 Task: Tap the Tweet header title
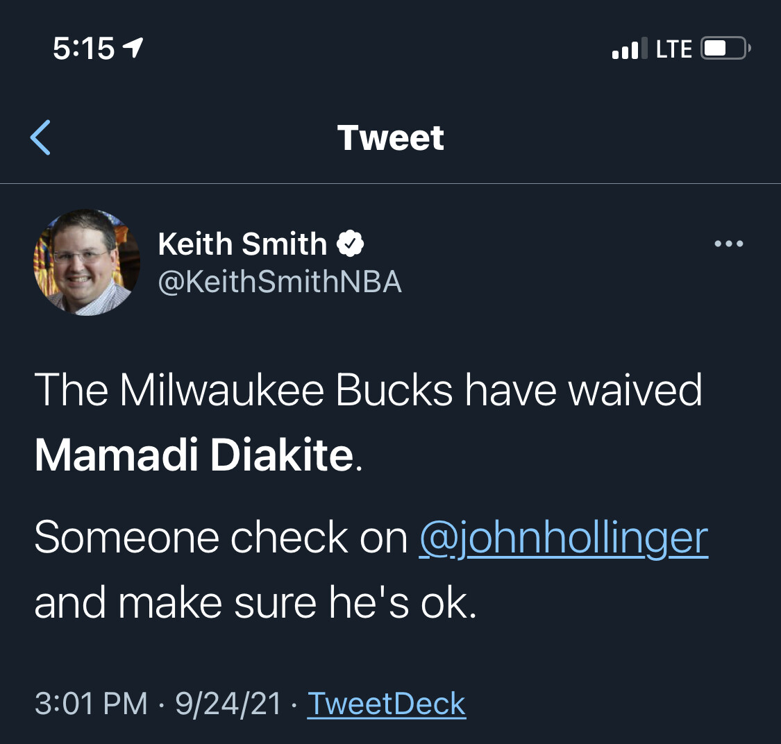390,137
